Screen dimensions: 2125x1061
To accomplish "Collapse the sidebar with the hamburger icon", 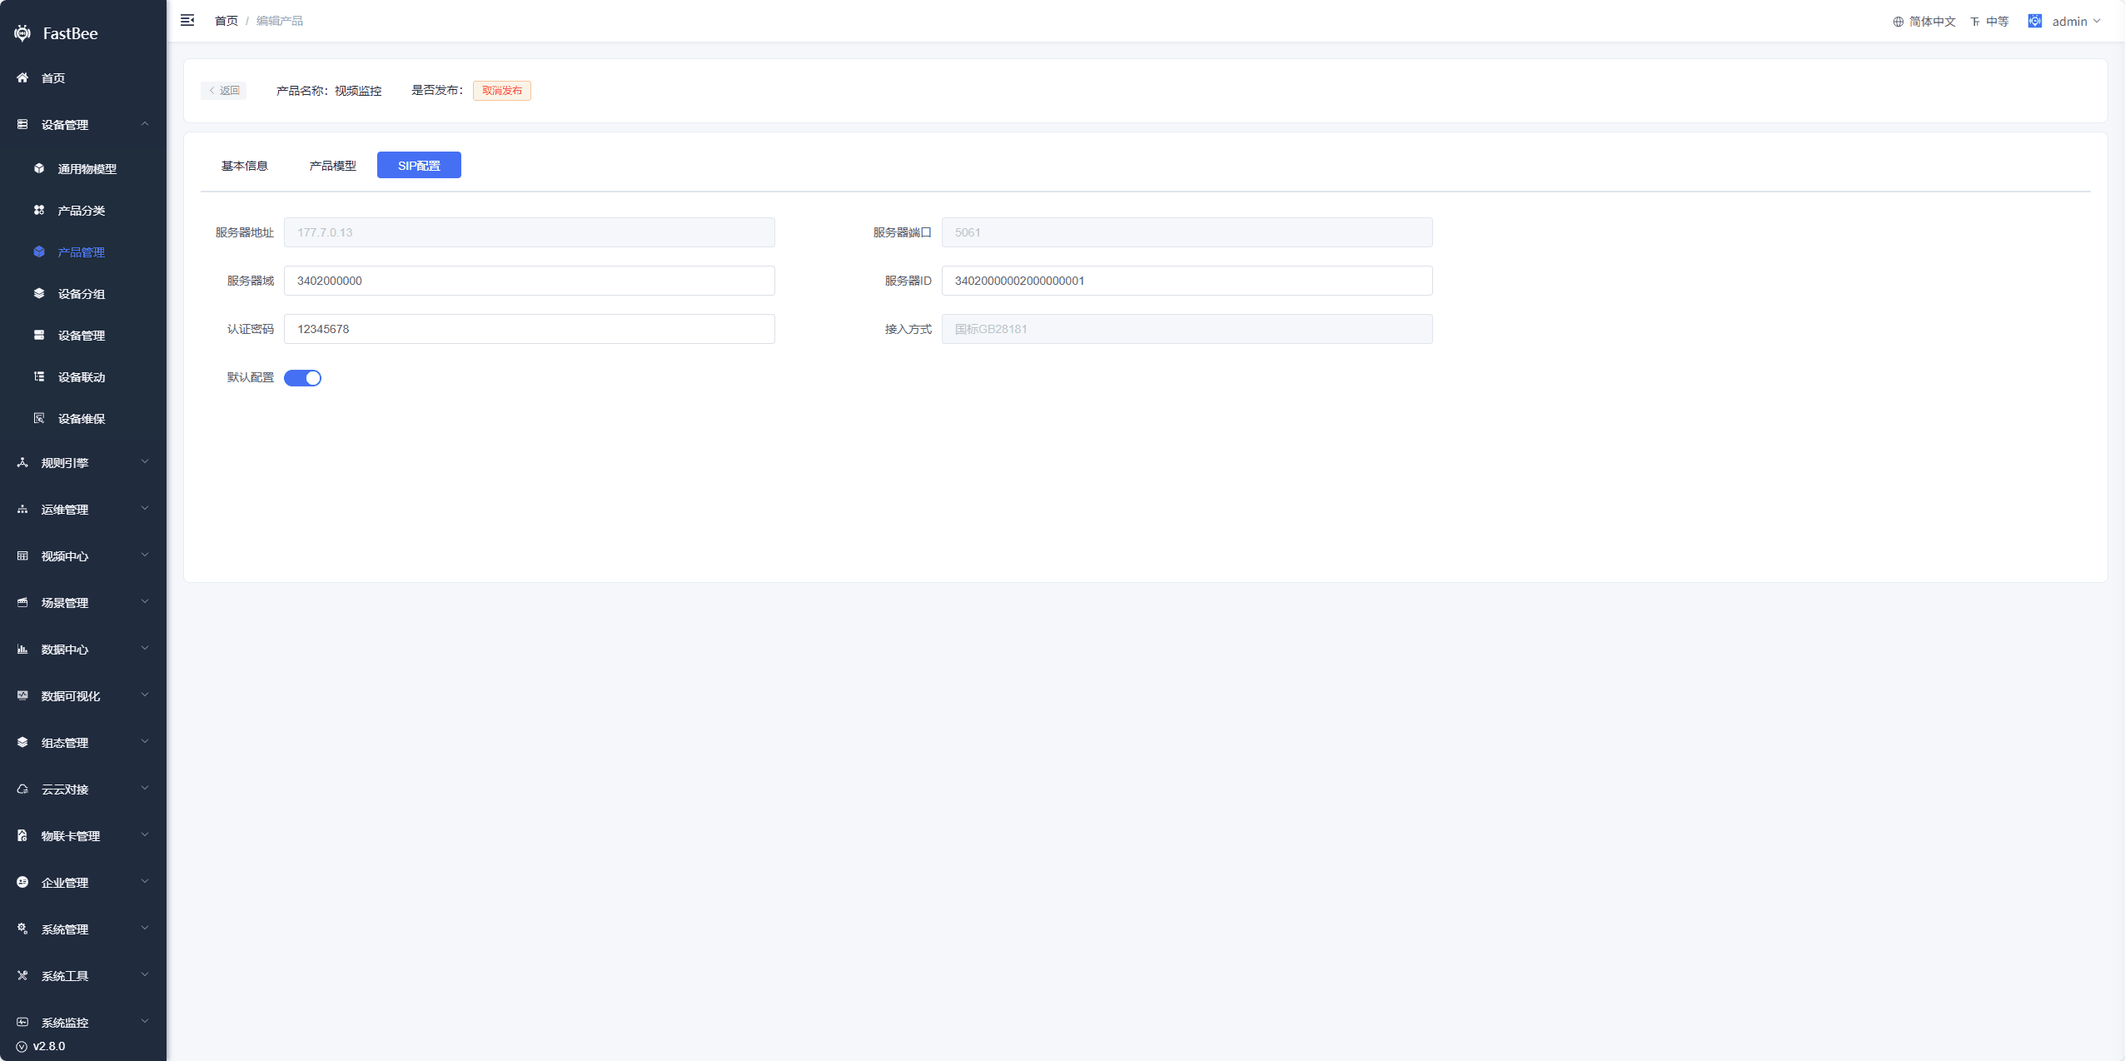I will point(187,20).
